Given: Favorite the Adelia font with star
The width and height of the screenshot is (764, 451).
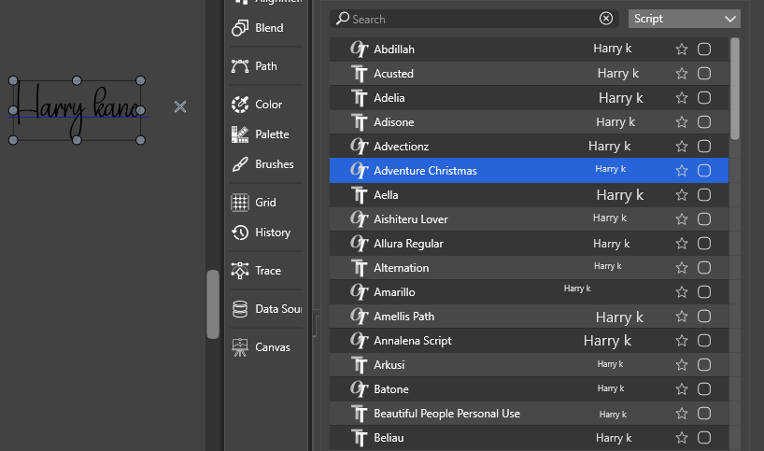Looking at the screenshot, I should (682, 97).
